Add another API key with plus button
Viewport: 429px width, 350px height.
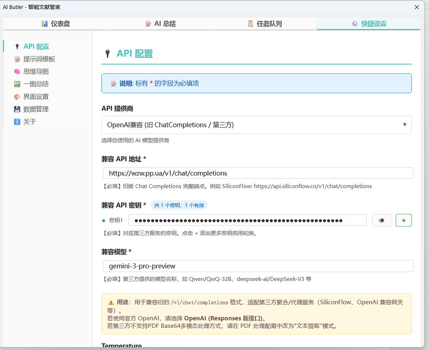[403, 220]
